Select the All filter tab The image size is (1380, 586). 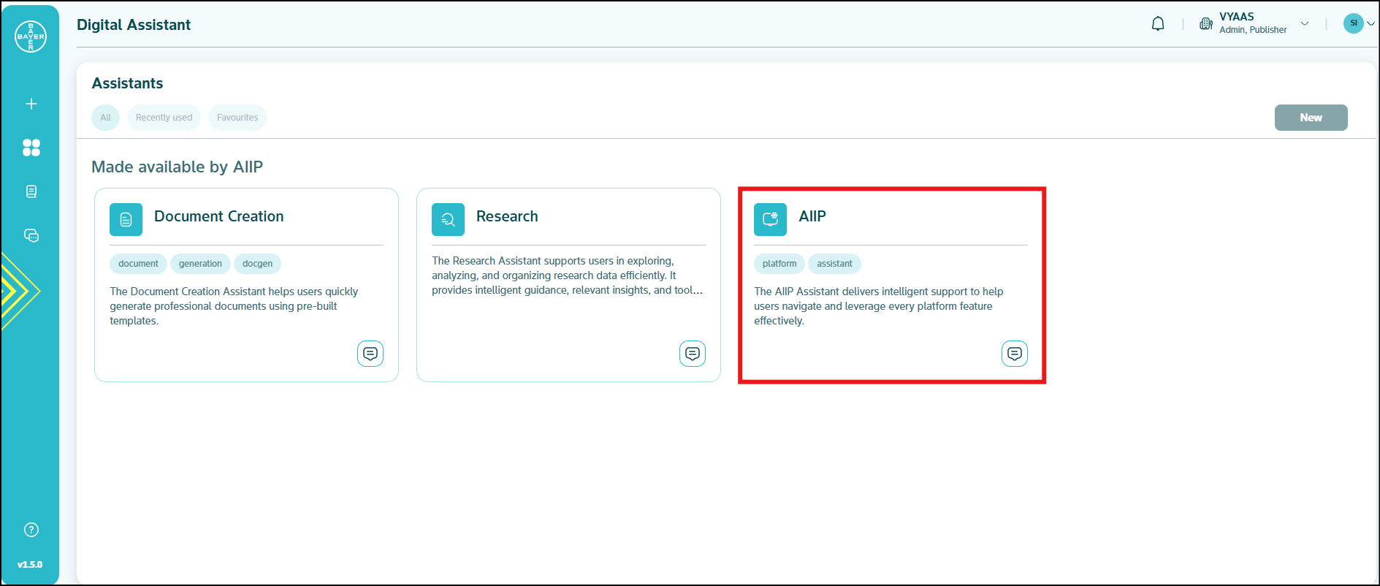click(x=105, y=118)
